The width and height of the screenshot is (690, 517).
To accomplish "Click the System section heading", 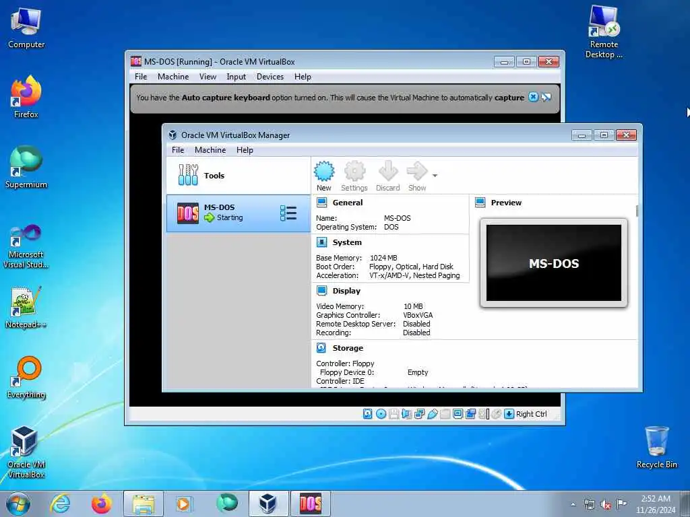I will tap(347, 242).
